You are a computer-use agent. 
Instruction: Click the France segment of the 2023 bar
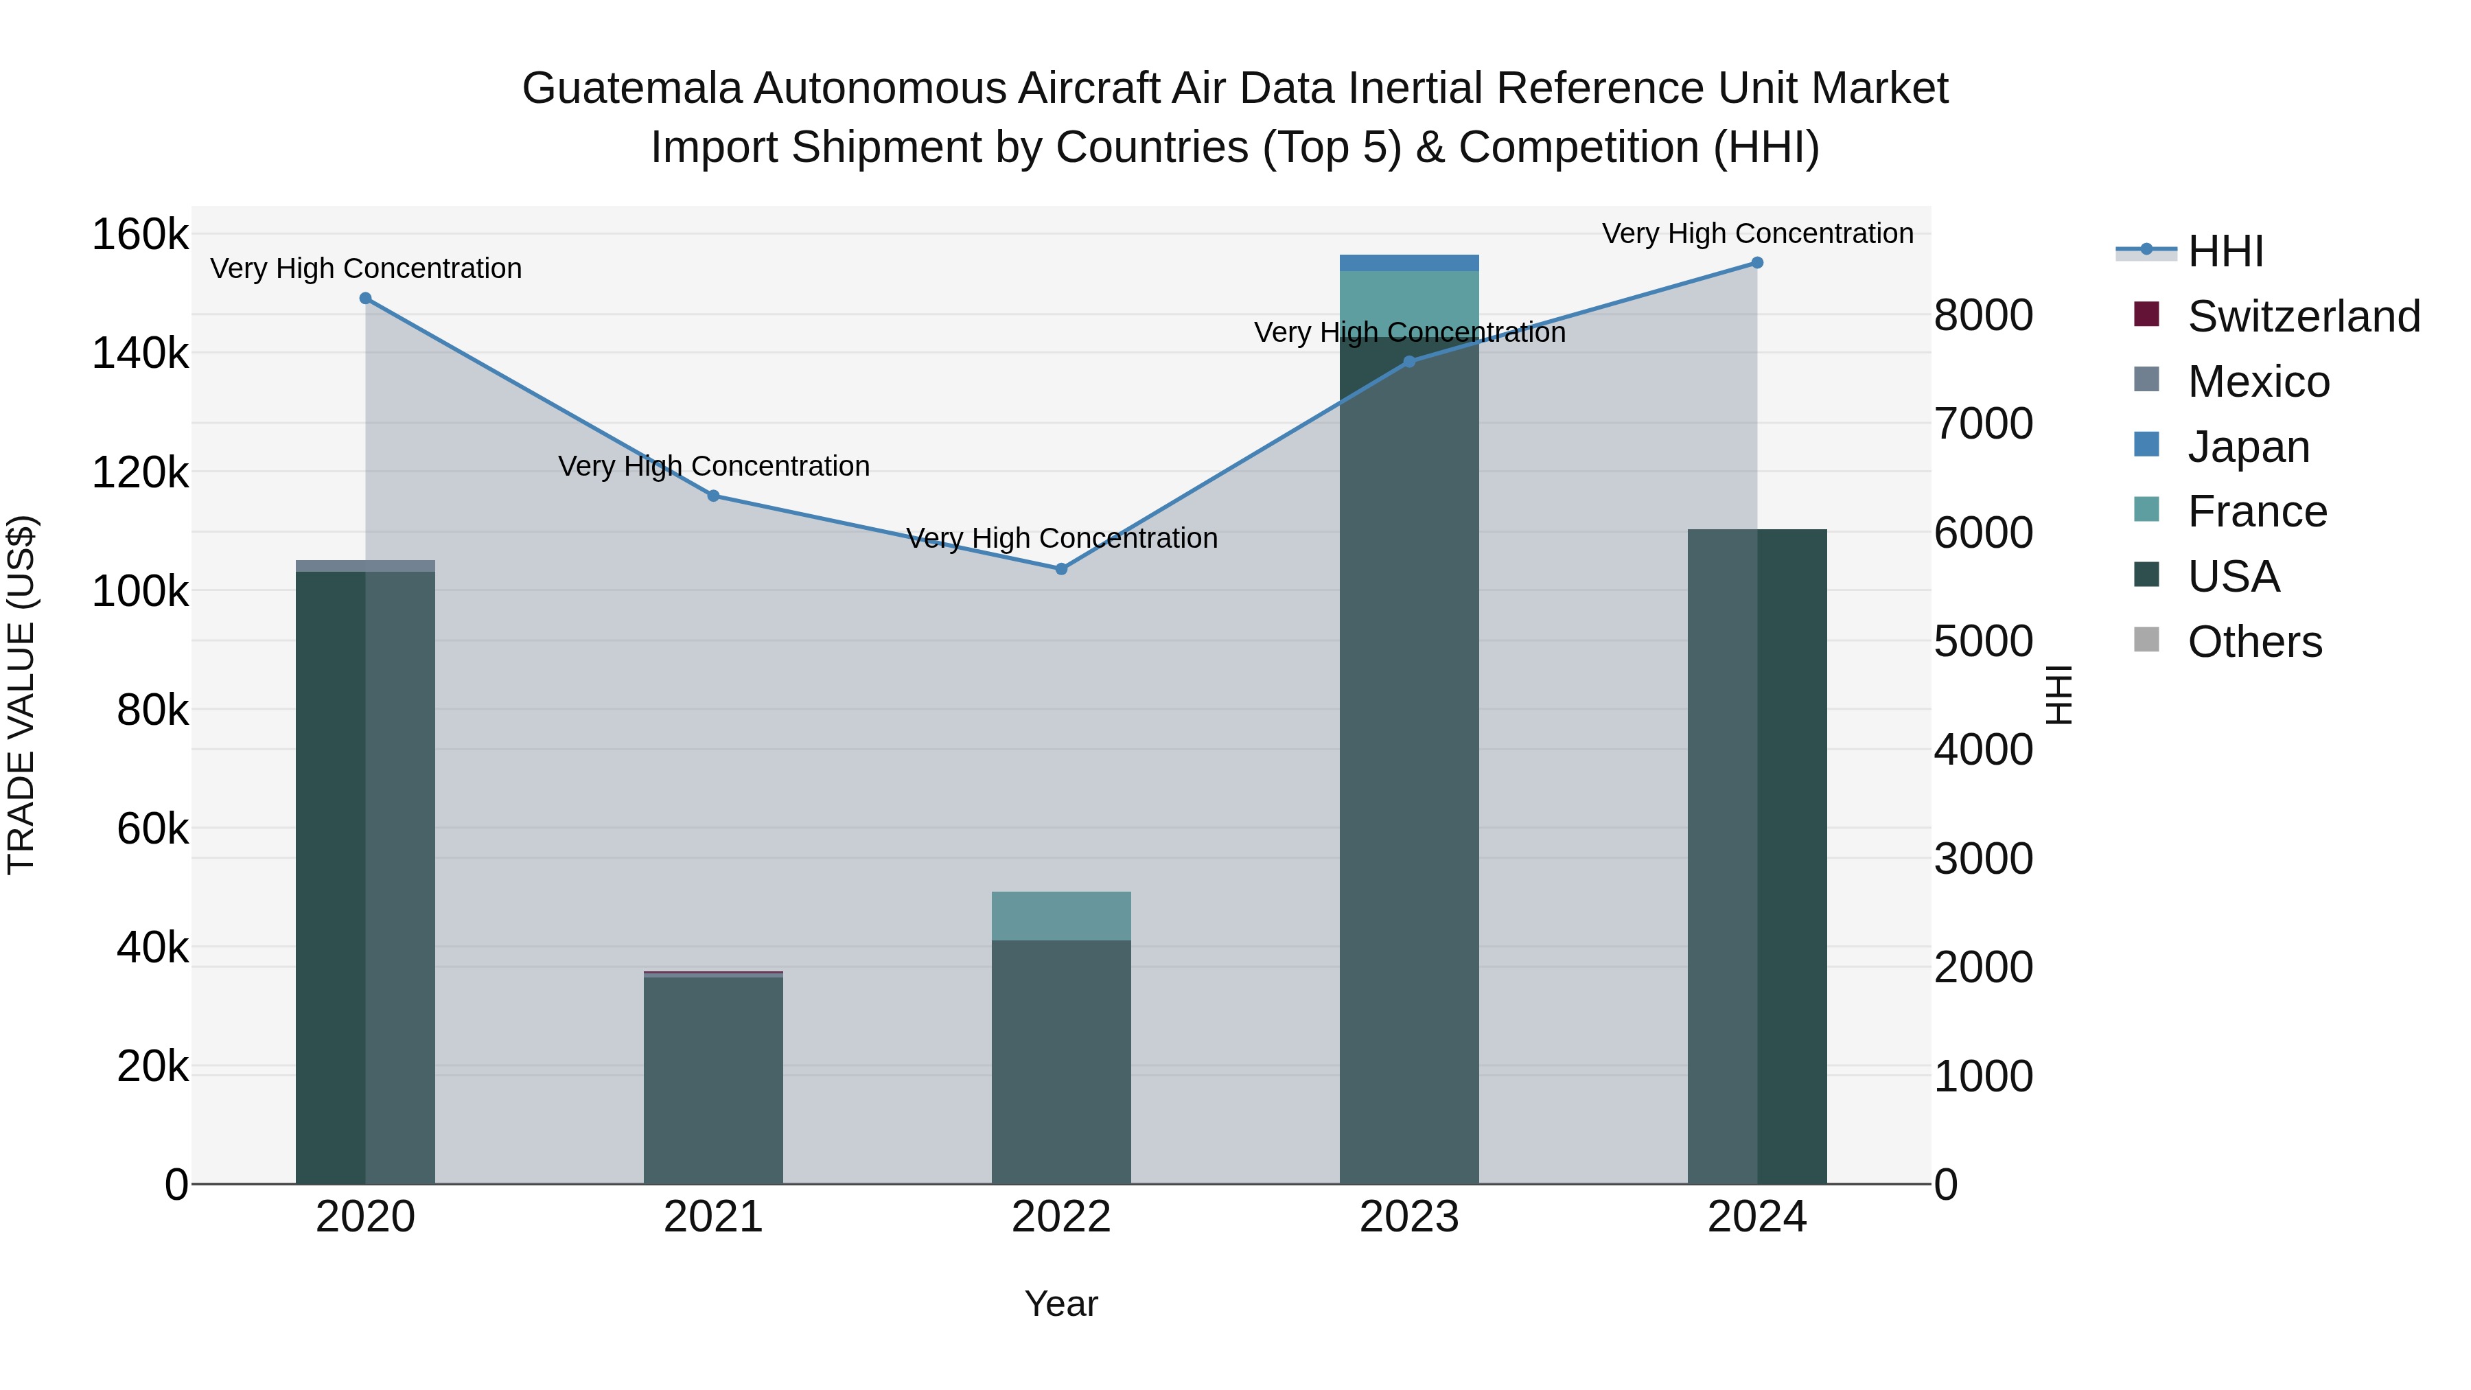[x=1409, y=303]
